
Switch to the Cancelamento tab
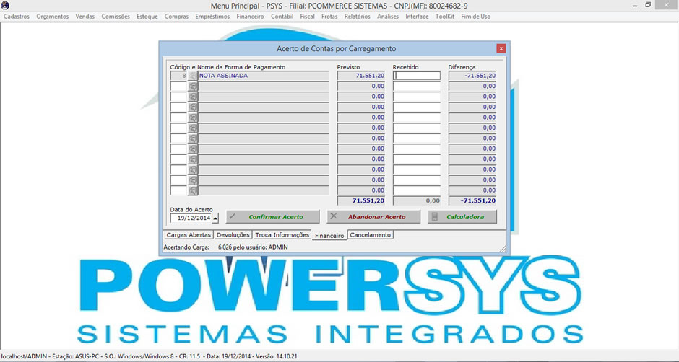pyautogui.click(x=371, y=235)
